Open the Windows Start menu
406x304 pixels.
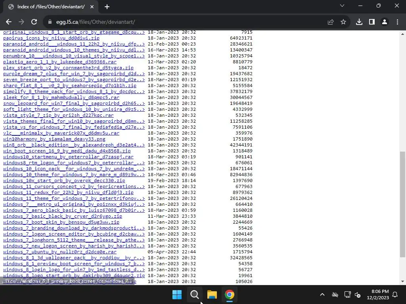[177, 294]
